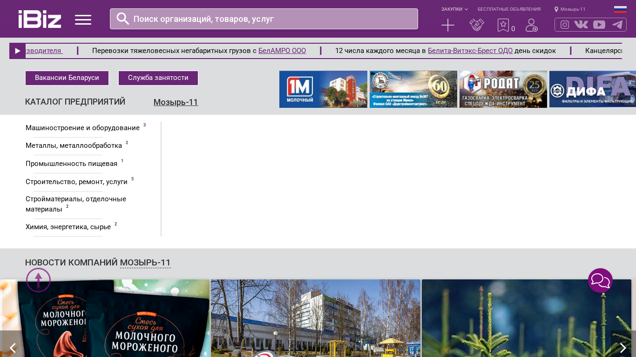
Task: Click the search magnifier icon
Action: (122, 19)
